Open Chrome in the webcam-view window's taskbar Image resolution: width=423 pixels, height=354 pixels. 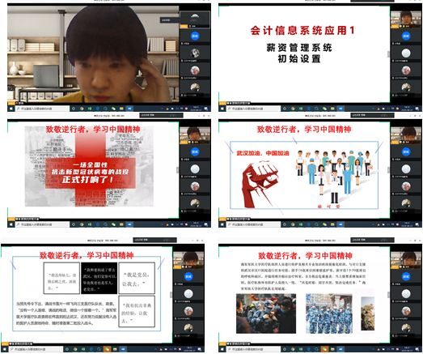(82, 109)
